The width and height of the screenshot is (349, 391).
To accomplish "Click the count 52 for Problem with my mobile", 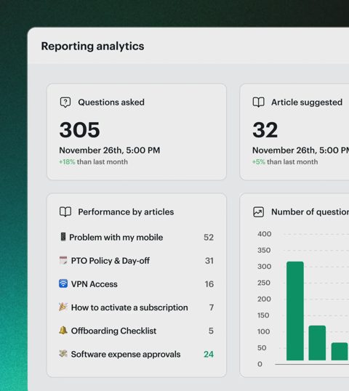I will click(x=209, y=238).
